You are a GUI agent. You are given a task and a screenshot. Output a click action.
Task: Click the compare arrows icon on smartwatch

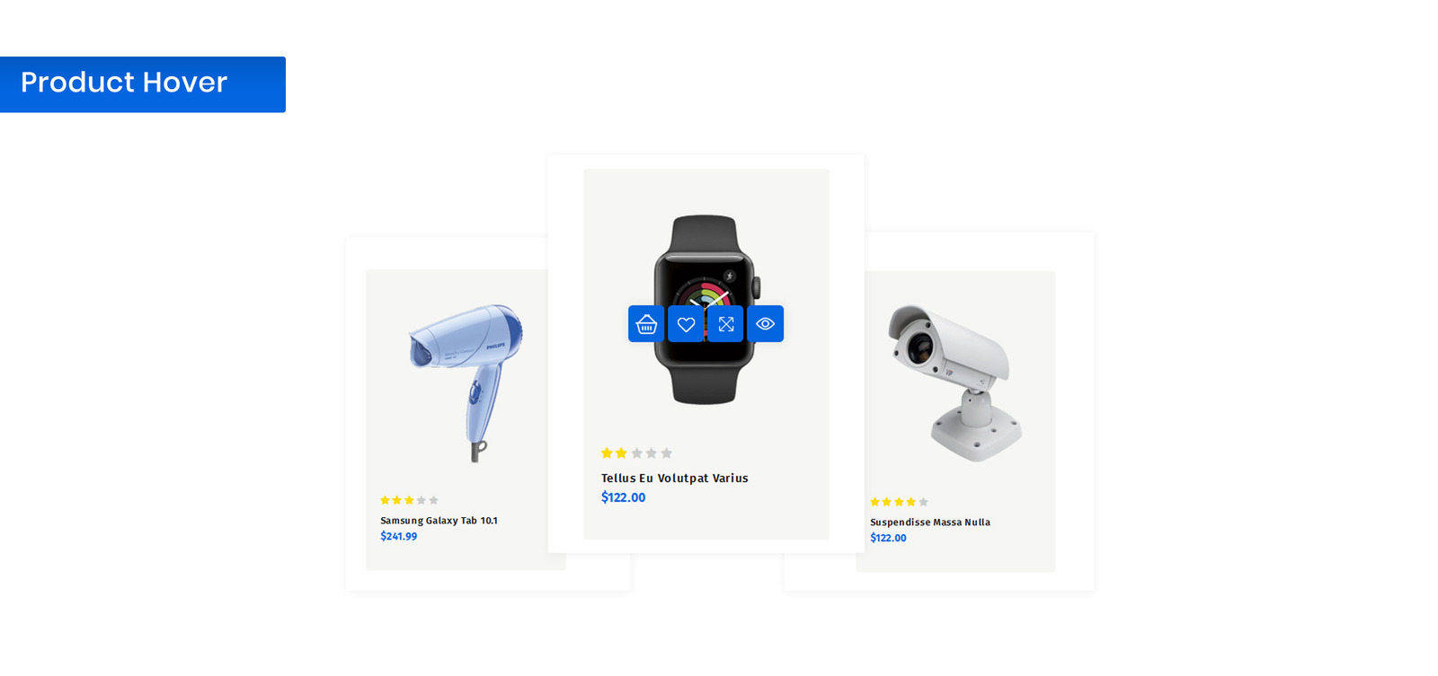tap(725, 324)
